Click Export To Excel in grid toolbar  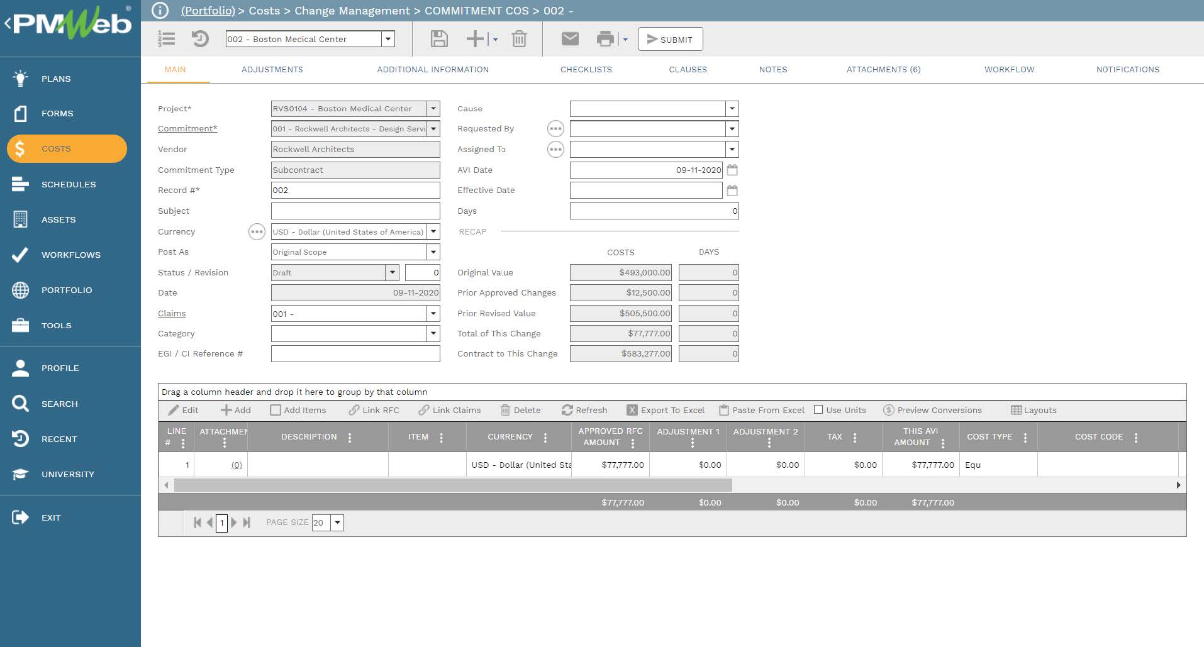[666, 410]
